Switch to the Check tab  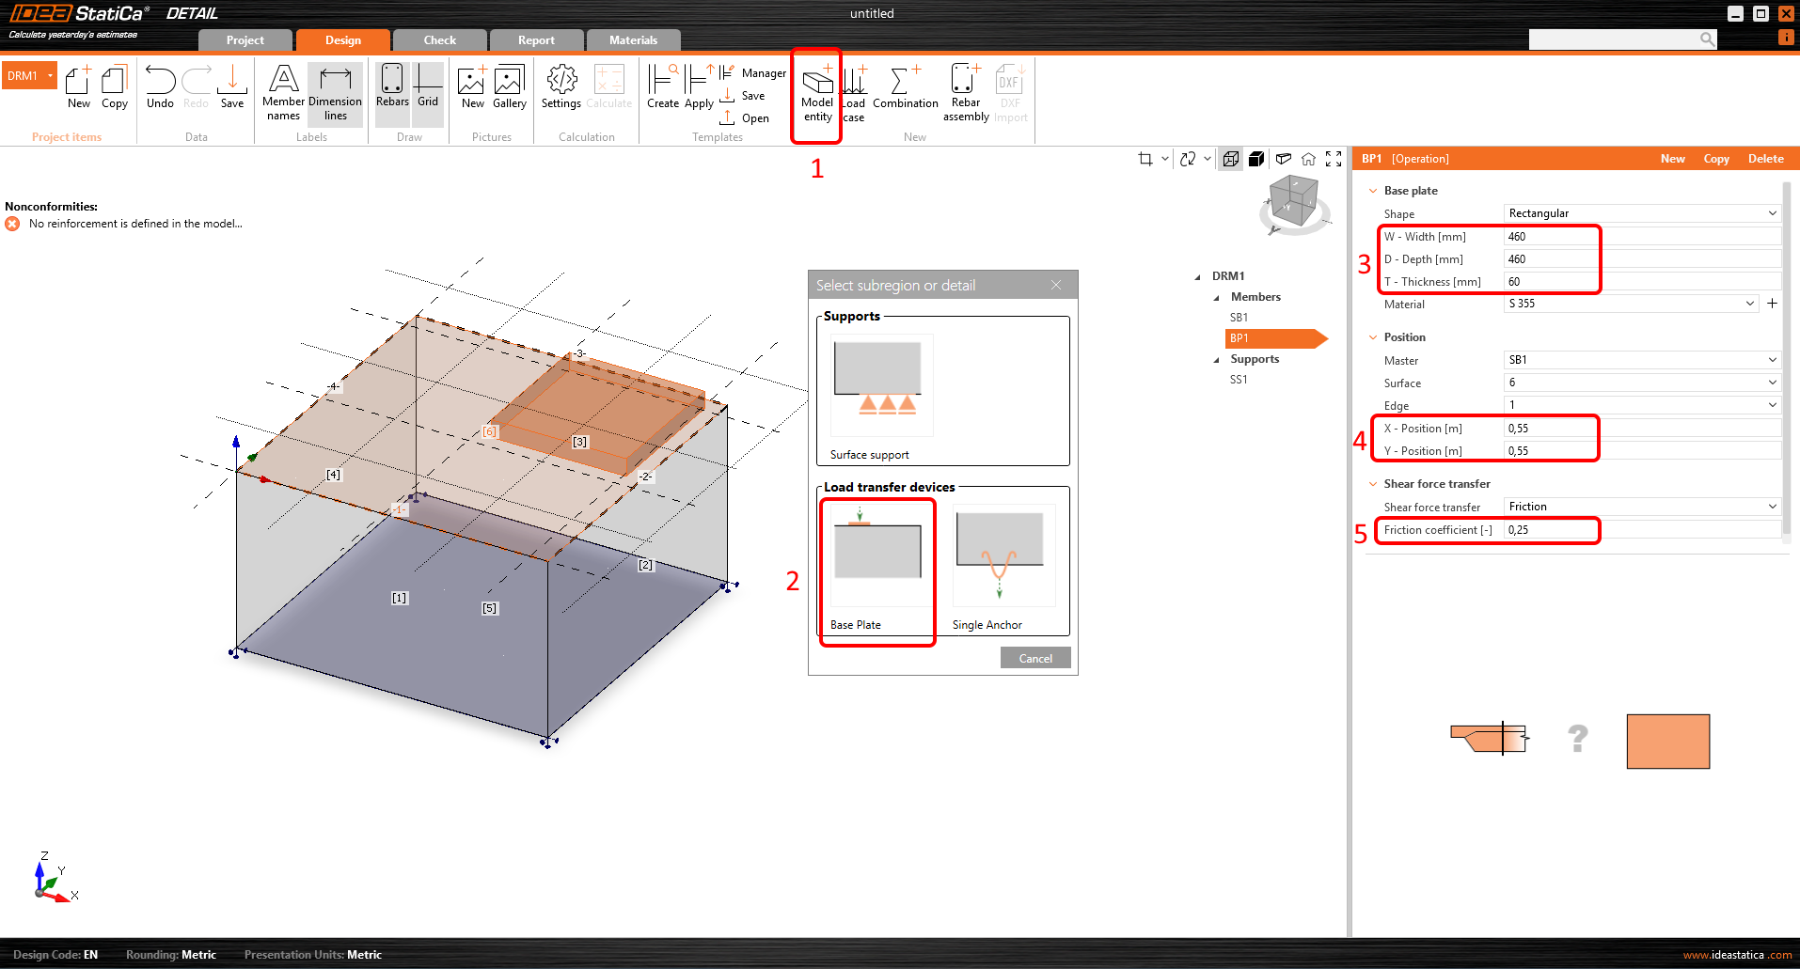[x=438, y=39]
